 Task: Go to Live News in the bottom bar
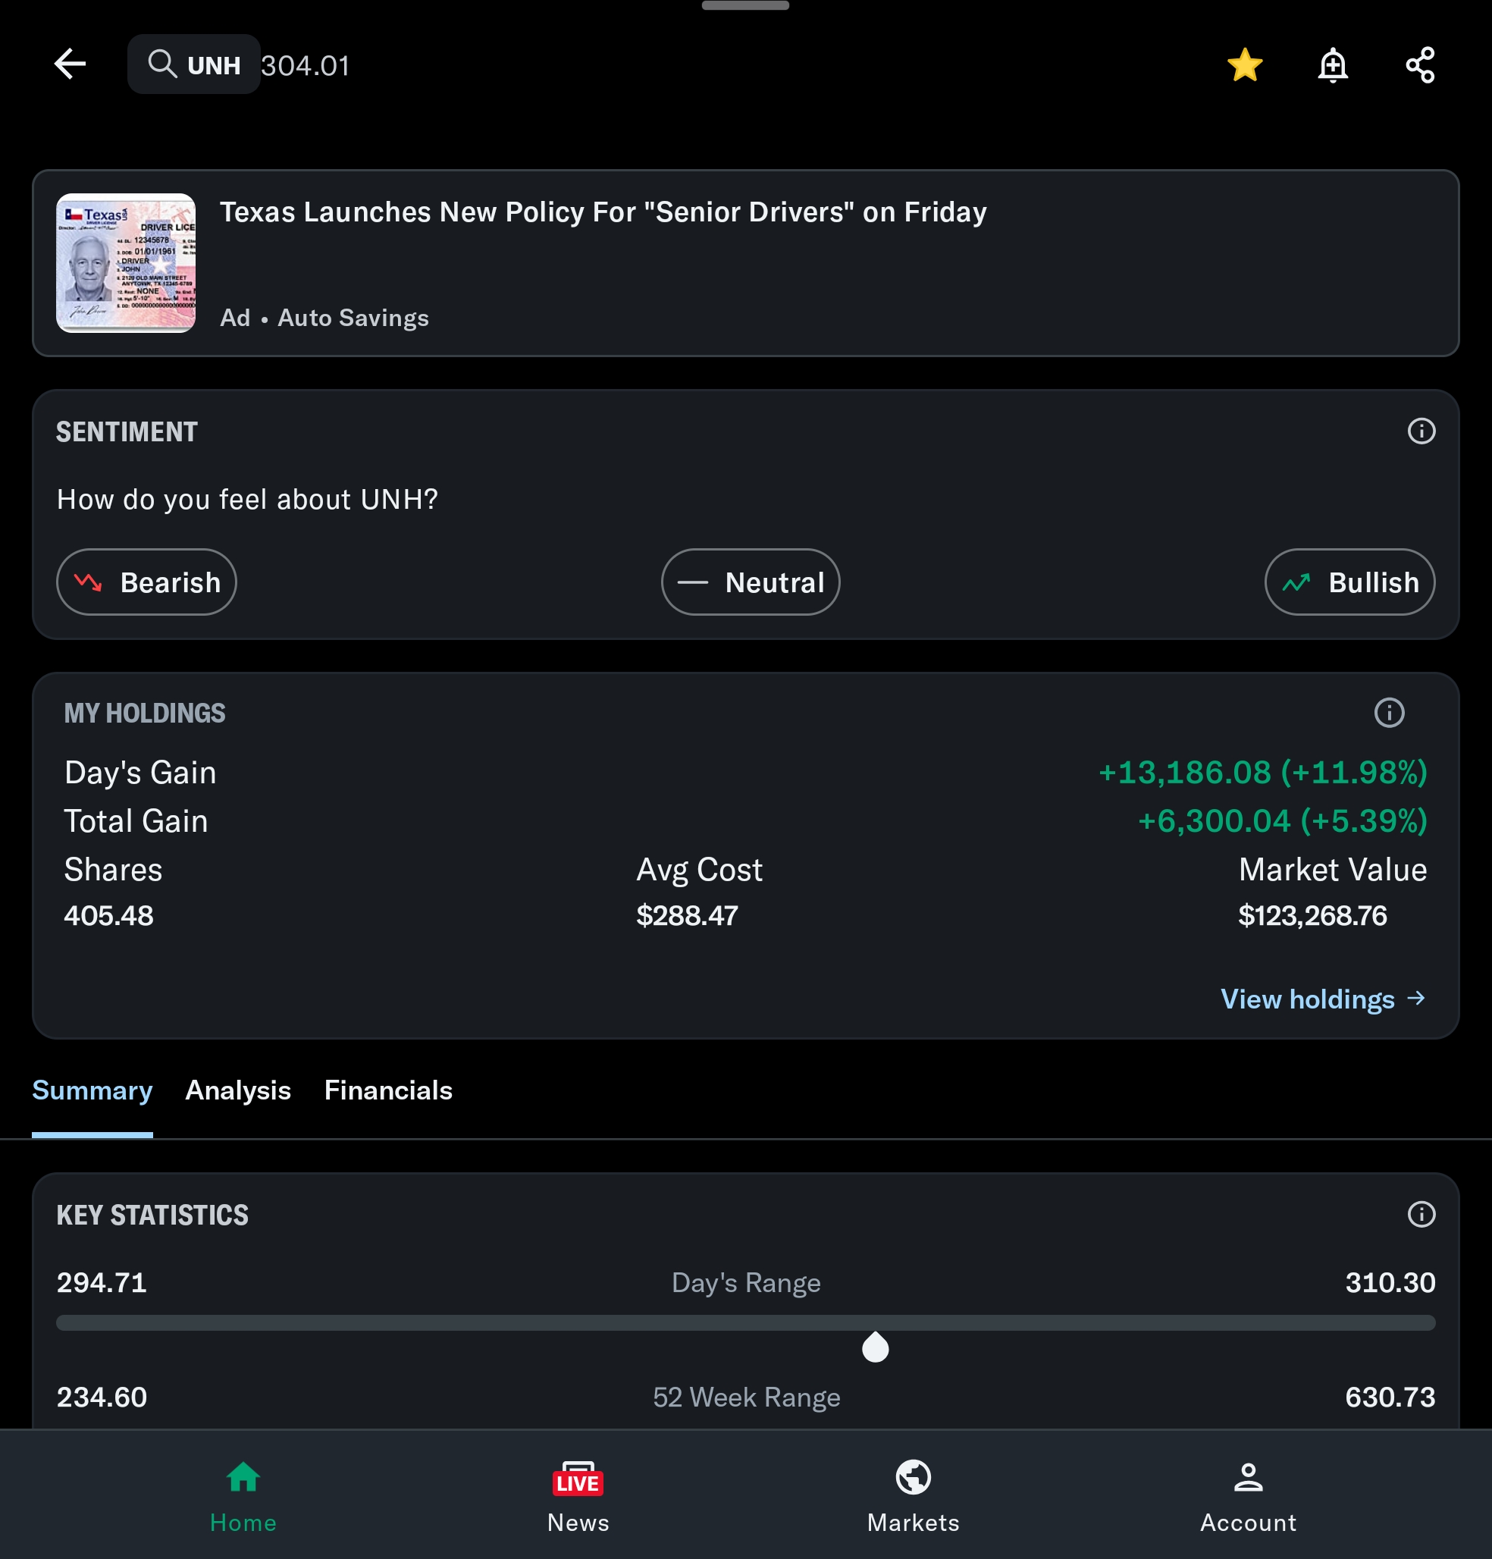click(x=578, y=1495)
